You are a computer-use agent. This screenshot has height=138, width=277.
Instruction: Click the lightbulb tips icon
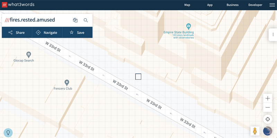(x=8, y=133)
